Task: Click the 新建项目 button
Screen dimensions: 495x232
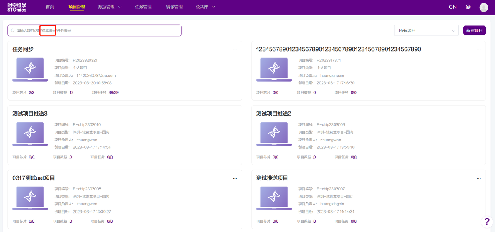Action: pos(474,30)
